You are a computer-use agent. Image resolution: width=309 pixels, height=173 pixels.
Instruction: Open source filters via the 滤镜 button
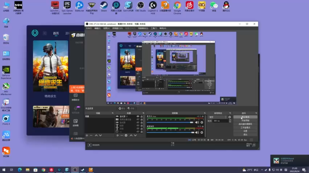(x=131, y=108)
